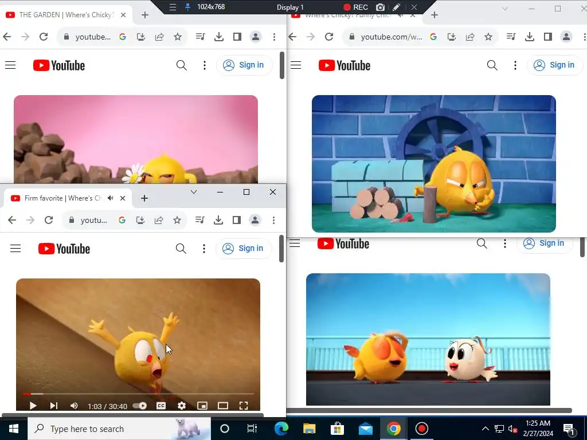Reload page in THE GARDEN window
Screen dimensions: 587x440
click(x=44, y=37)
